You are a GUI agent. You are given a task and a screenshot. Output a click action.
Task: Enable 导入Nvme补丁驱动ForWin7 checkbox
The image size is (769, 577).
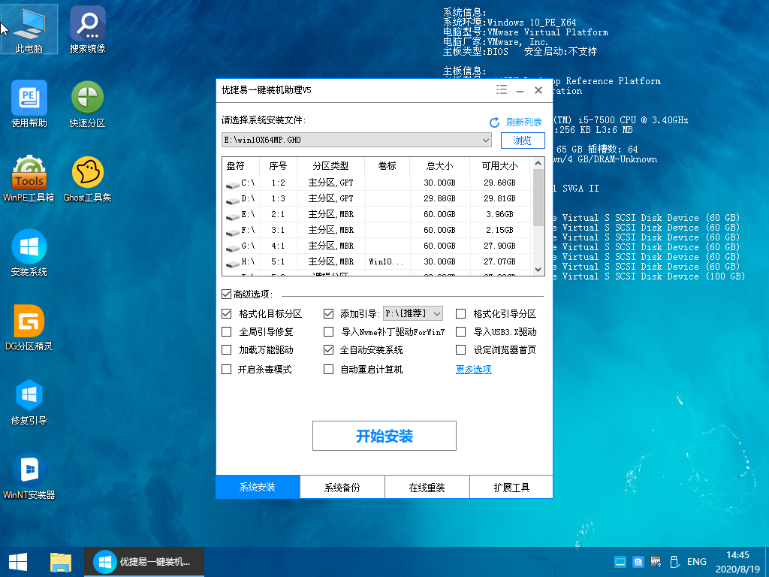(x=329, y=331)
